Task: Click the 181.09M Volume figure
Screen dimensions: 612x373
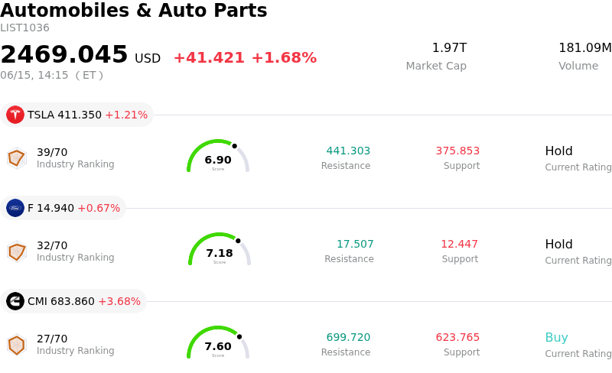Action: coord(584,48)
